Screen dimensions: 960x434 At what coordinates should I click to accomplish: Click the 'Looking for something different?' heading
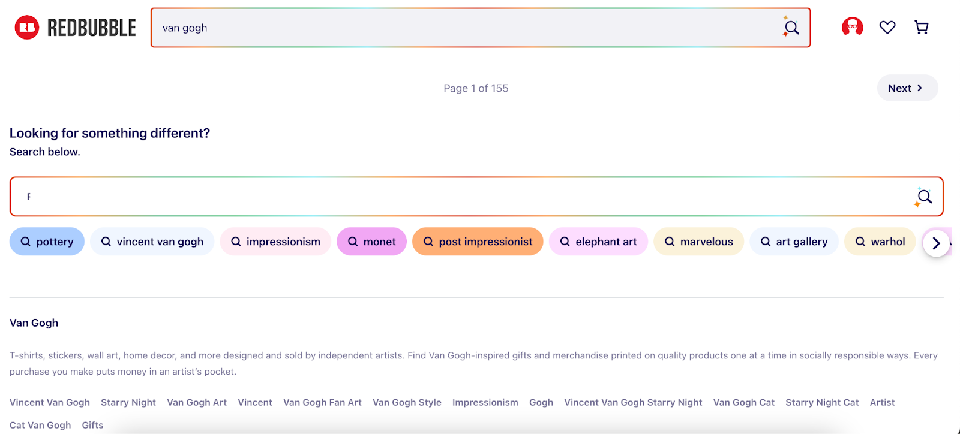[110, 133]
